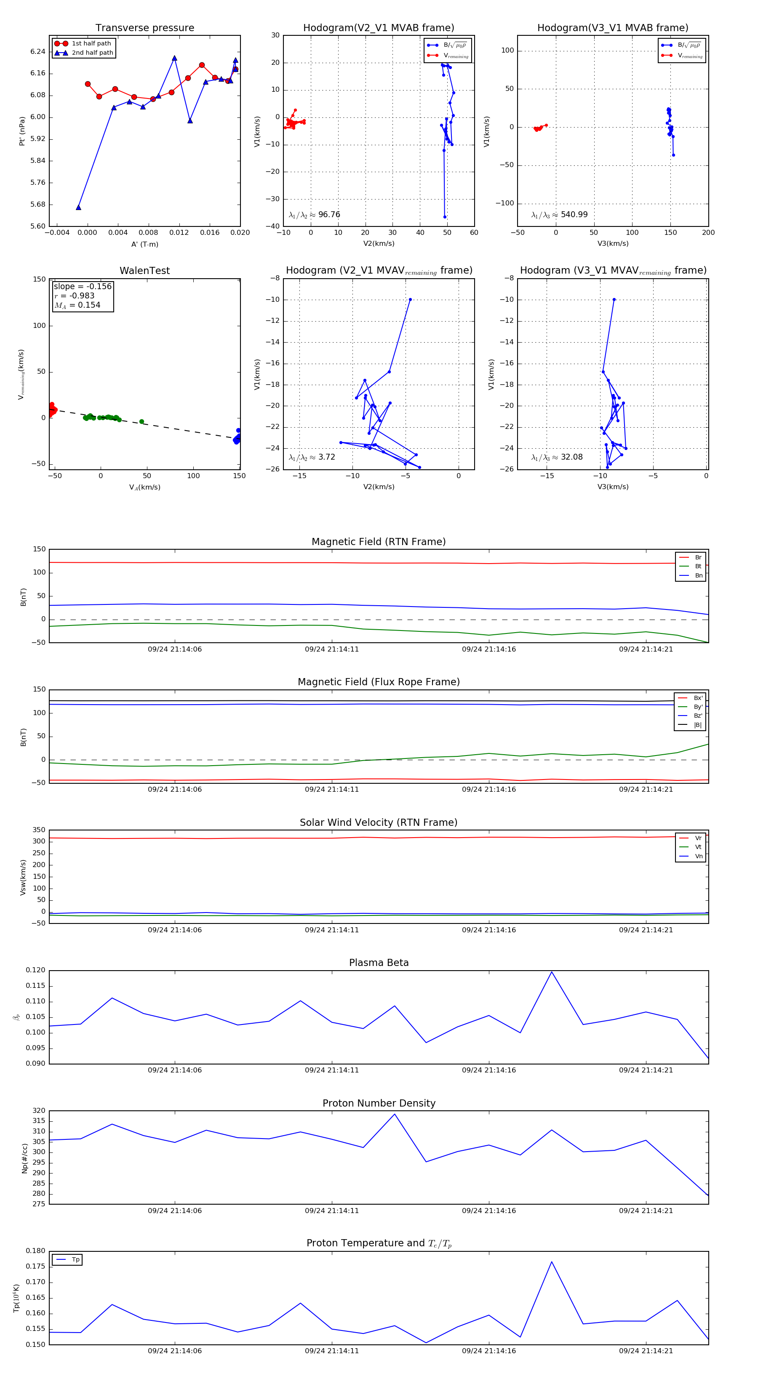Screen dimensions: 758x1389
Task: Click the 'Vn' legend entry
Action: (691, 856)
